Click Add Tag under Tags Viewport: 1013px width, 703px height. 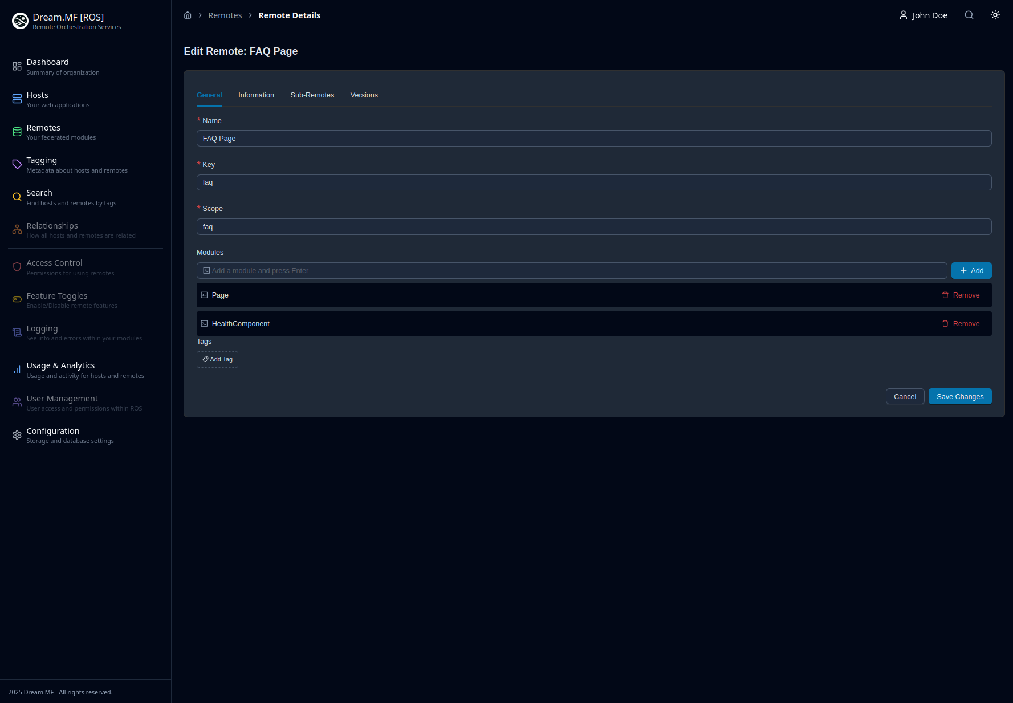pyautogui.click(x=217, y=360)
